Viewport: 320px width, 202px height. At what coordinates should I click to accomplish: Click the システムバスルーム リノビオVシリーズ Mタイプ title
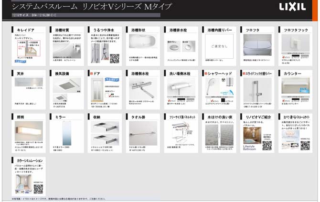pos(92,7)
